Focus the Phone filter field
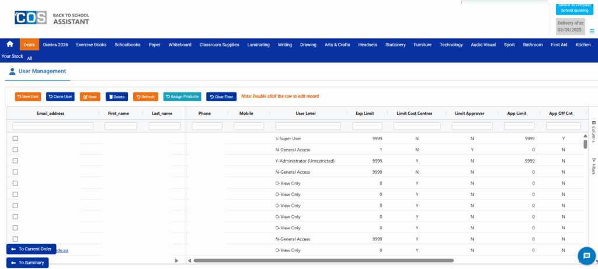 pos(207,126)
